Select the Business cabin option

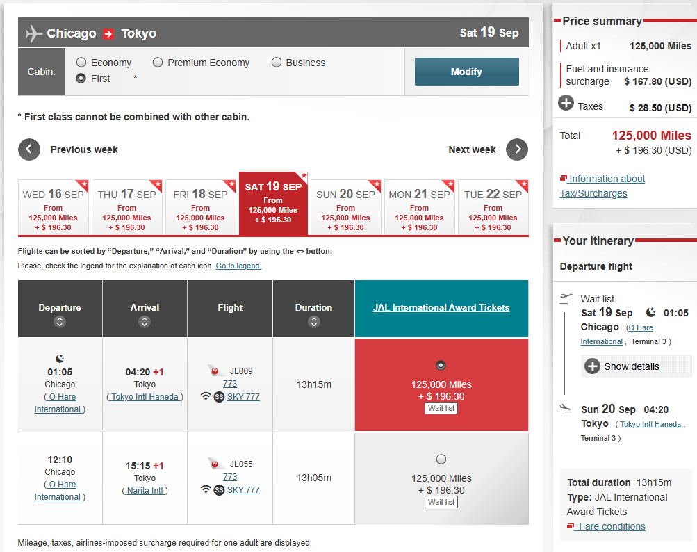[x=277, y=63]
